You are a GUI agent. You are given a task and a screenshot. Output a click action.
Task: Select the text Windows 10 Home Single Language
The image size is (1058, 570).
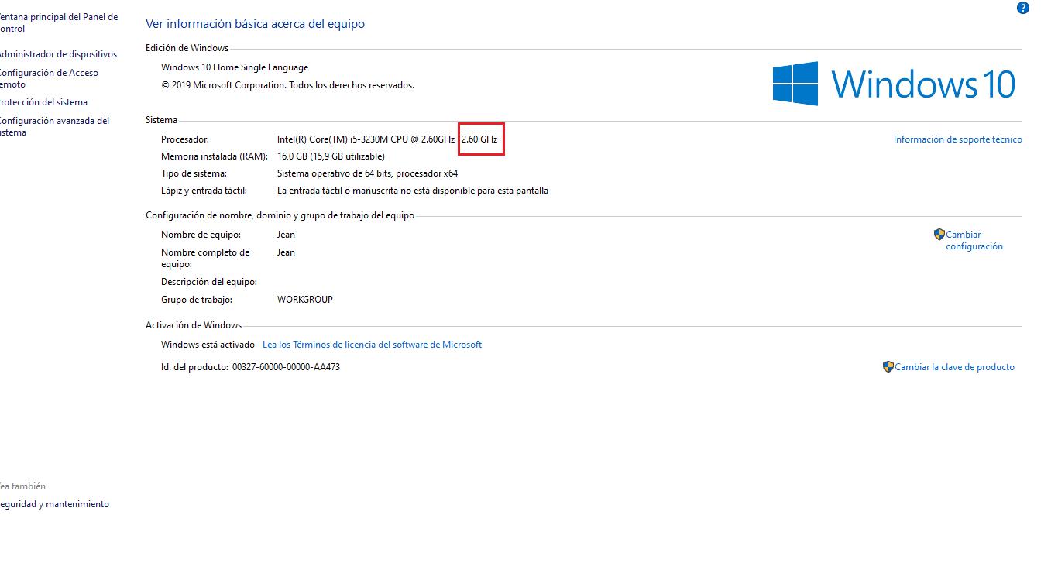point(235,67)
